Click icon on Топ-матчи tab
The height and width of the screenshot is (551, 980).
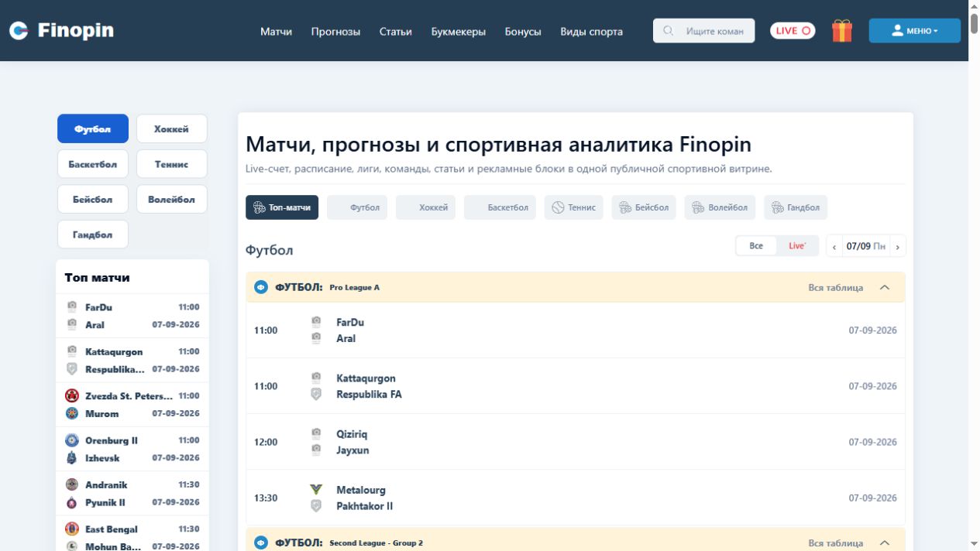tap(260, 207)
